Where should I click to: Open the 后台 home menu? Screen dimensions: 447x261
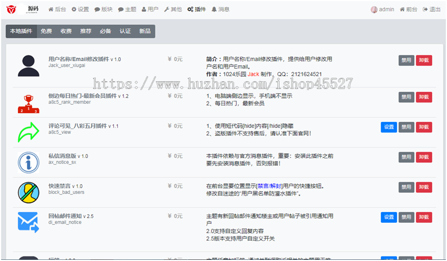coord(57,10)
